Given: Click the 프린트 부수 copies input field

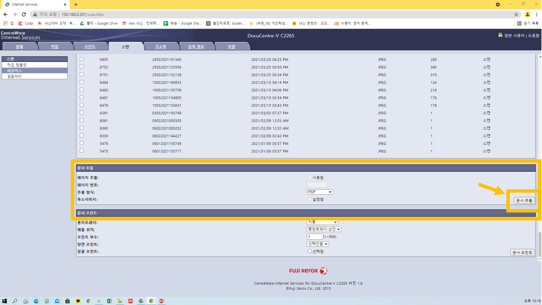Looking at the screenshot, I should 315,237.
